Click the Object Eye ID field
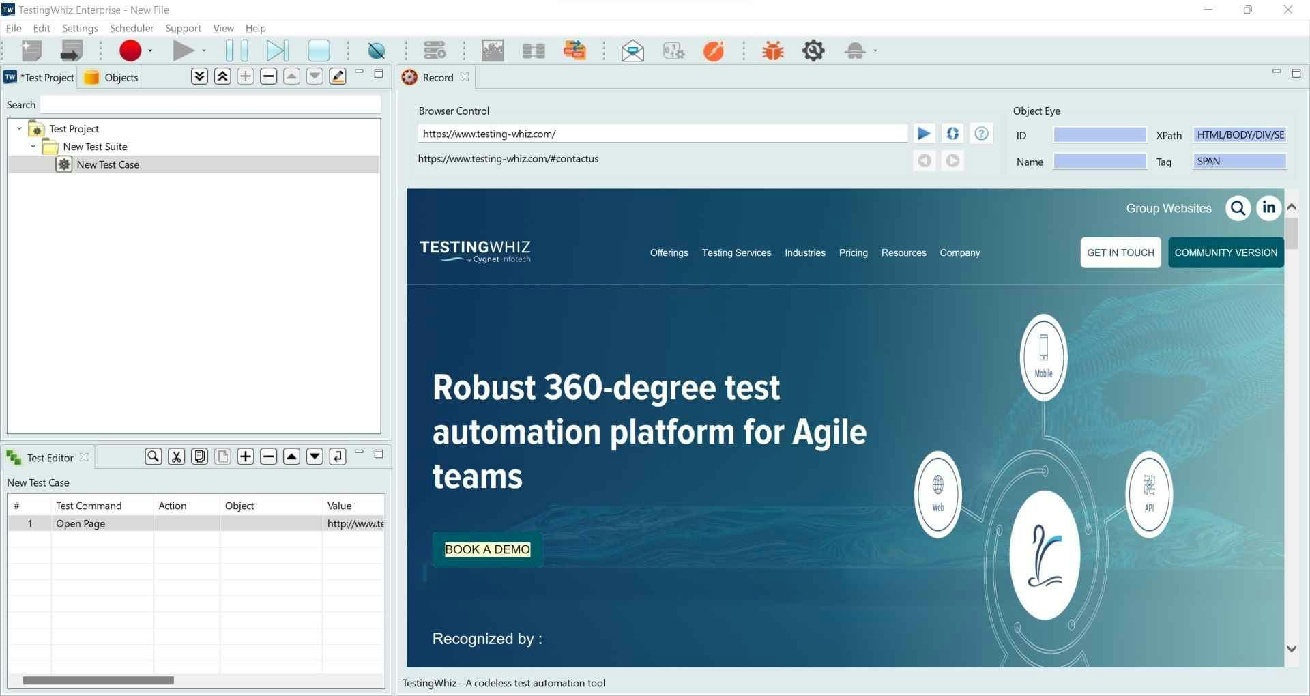Image resolution: width=1310 pixels, height=696 pixels. pyautogui.click(x=1100, y=134)
